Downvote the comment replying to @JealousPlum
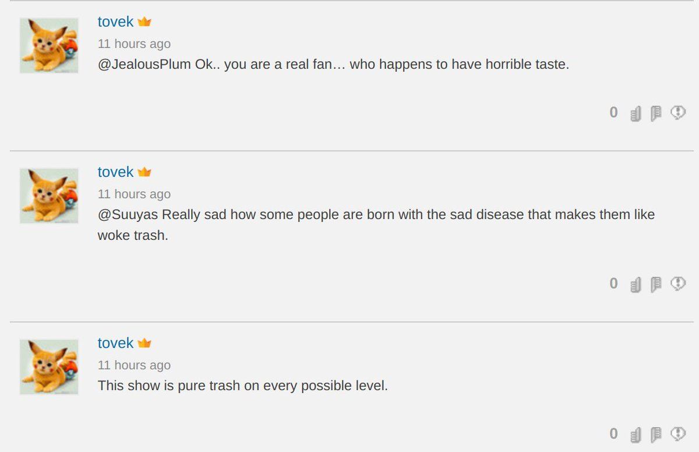 pos(656,114)
